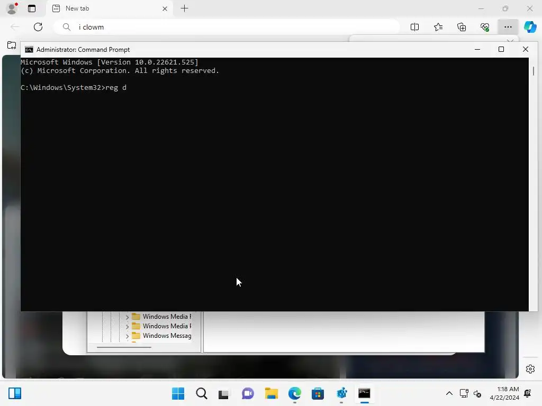Click the Command Prompt title bar icon
This screenshot has width=542, height=406.
(29, 50)
